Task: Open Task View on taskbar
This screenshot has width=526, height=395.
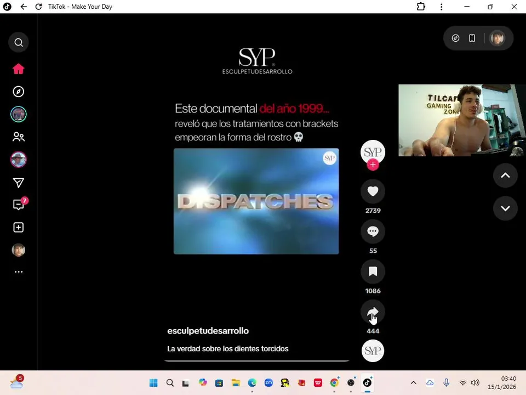Action: pyautogui.click(x=186, y=382)
